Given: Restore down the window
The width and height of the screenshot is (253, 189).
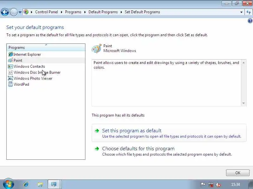Looking at the screenshot, I should pos(237,3).
